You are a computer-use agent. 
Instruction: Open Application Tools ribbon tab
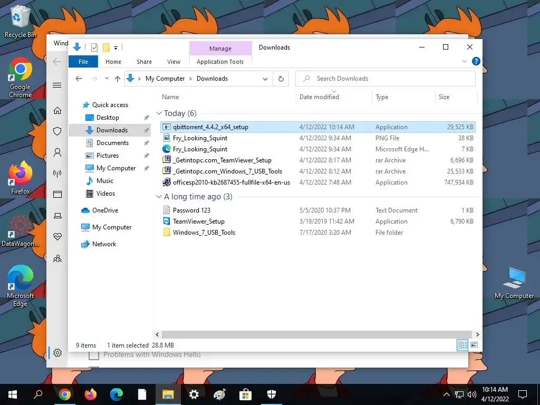pos(220,62)
